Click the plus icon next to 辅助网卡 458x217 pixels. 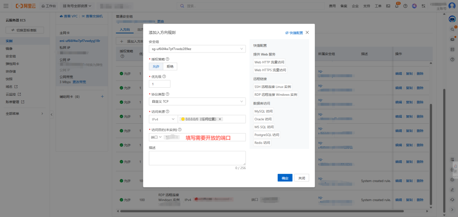[x=102, y=97]
